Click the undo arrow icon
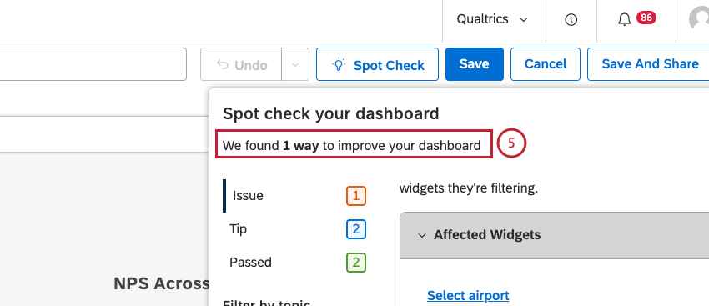The height and width of the screenshot is (306, 709). point(222,65)
